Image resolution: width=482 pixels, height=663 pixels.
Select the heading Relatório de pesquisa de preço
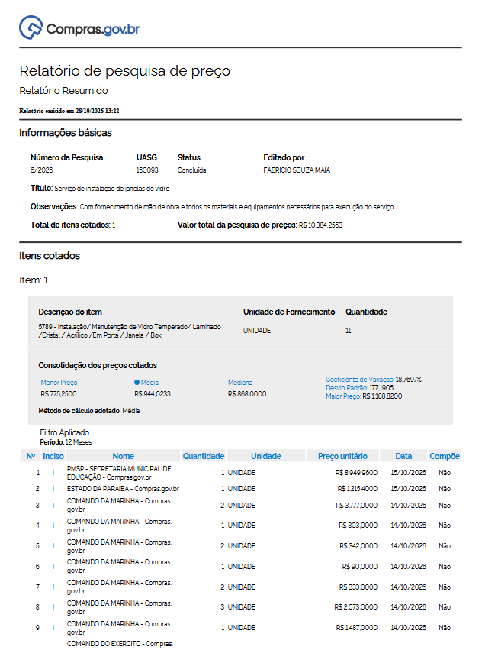(125, 70)
